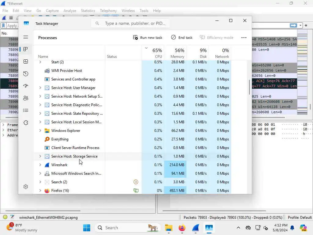
Task: Expand Windows Explorer process group
Action: click(x=40, y=130)
